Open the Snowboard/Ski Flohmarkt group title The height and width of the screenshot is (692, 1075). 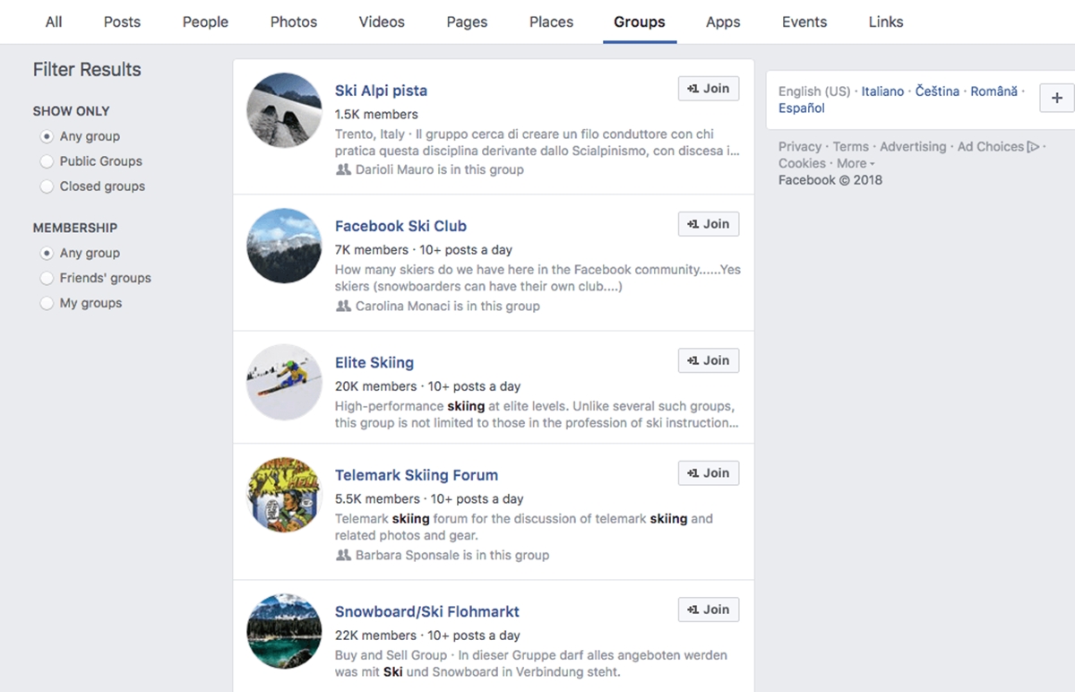click(427, 611)
